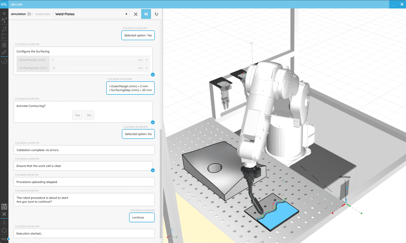
Task: Click the save floppy disk icon near bottom sidebar
Action: point(4,206)
